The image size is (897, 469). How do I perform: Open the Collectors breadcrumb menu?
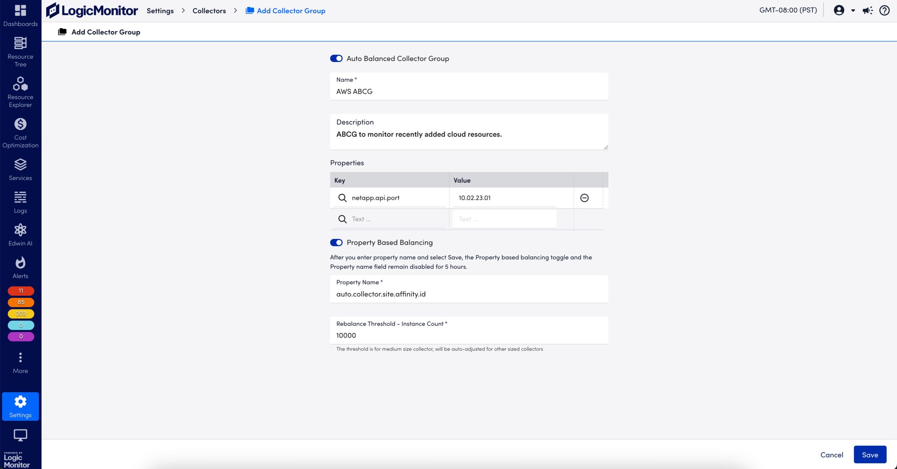(x=208, y=11)
